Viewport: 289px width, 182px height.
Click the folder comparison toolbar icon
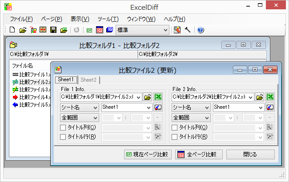coord(33,30)
